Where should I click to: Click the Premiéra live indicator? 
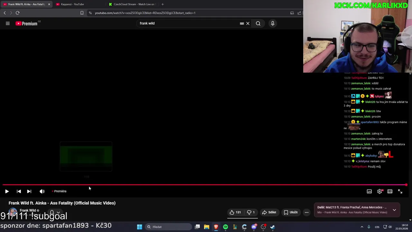coord(59,191)
